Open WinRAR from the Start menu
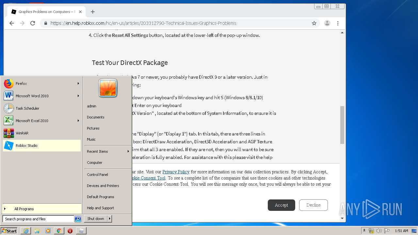 [41, 133]
